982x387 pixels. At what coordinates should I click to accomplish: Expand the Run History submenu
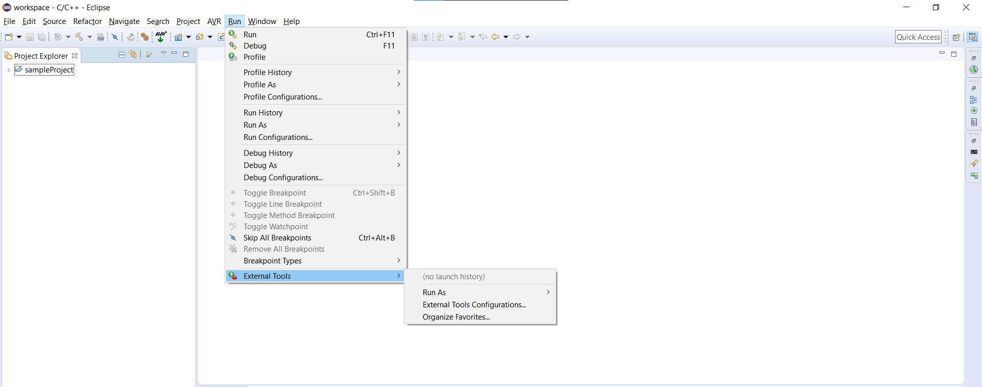click(x=316, y=113)
